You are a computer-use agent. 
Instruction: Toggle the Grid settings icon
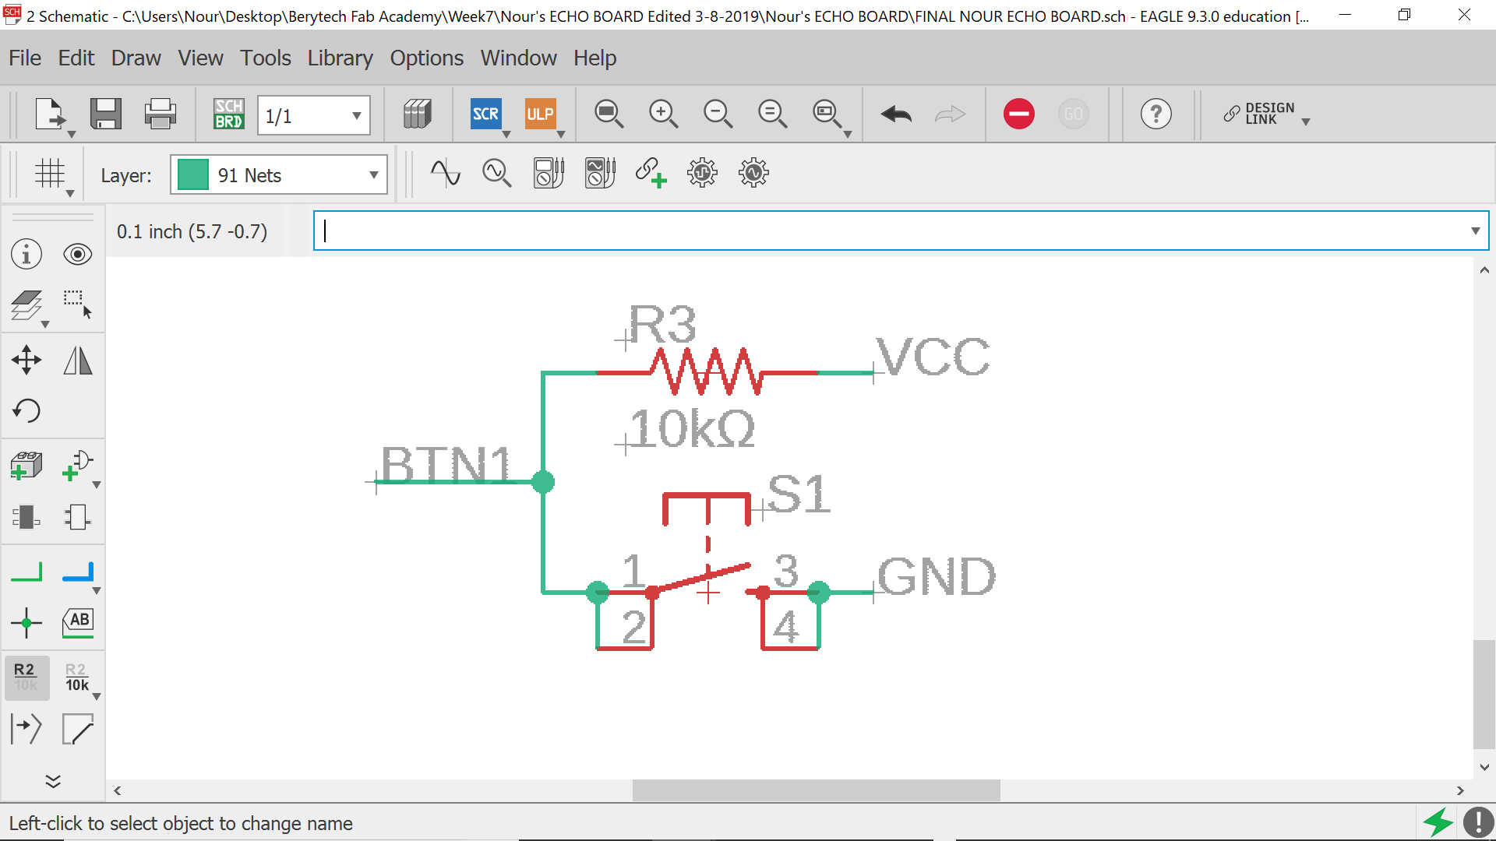coord(50,174)
